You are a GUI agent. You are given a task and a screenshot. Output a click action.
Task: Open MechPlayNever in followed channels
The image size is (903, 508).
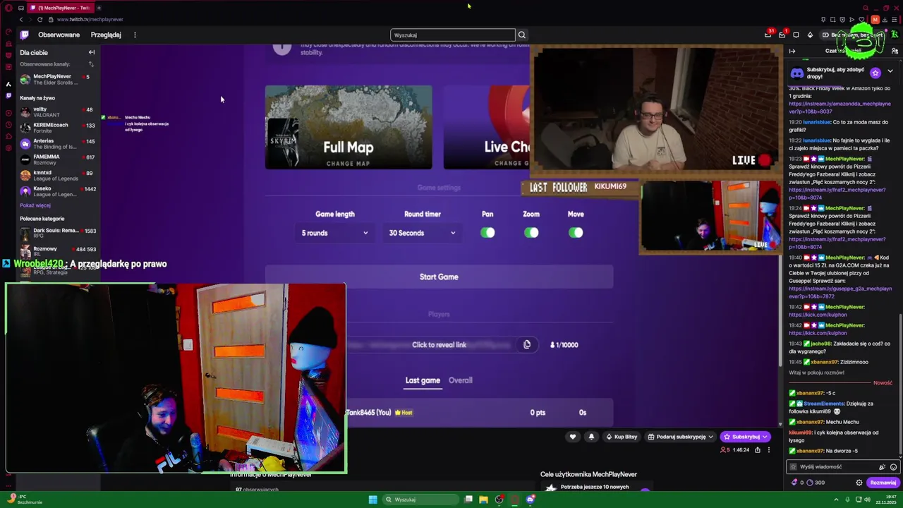tap(58, 79)
